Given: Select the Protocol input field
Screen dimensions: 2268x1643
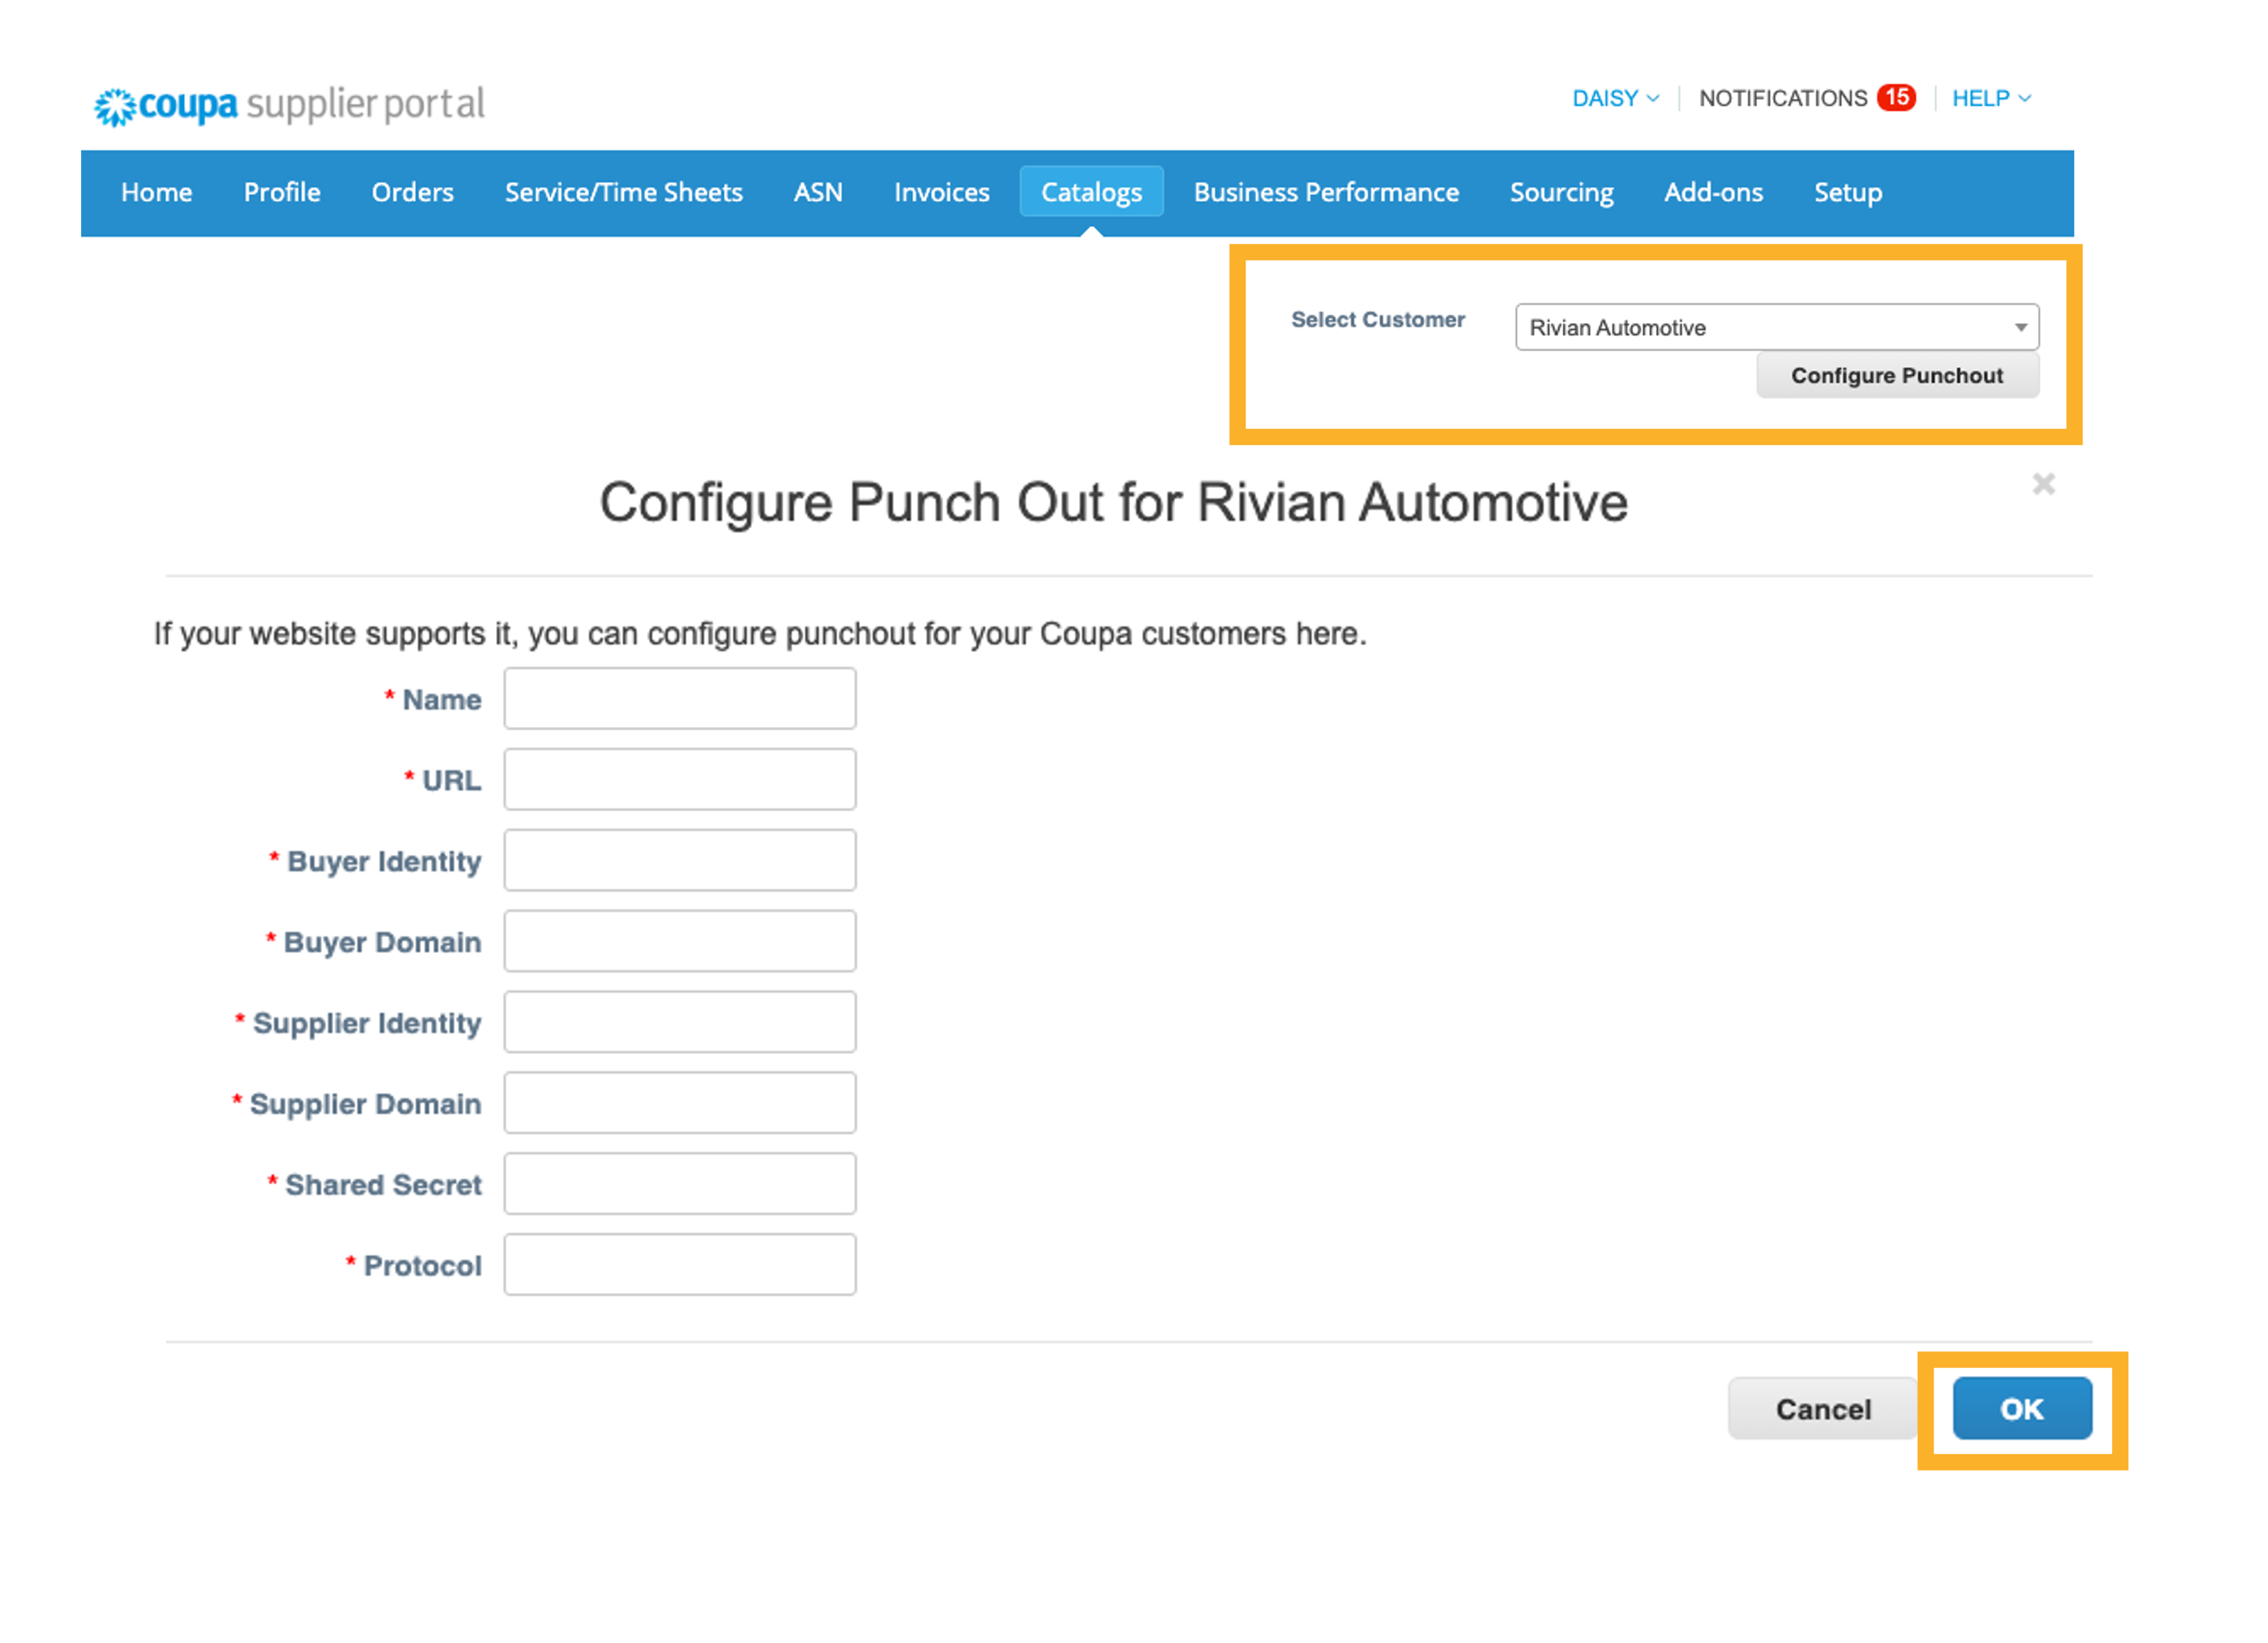Looking at the screenshot, I should [x=680, y=1264].
